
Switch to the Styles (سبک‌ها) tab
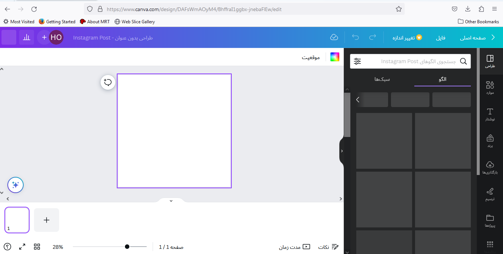[382, 79]
